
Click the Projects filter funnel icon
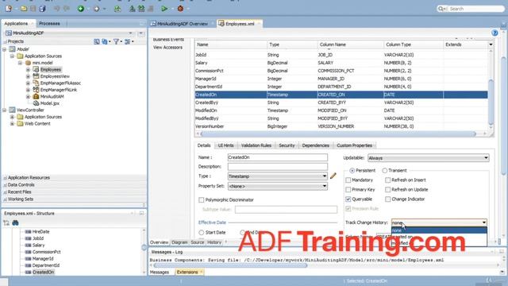[x=116, y=41]
